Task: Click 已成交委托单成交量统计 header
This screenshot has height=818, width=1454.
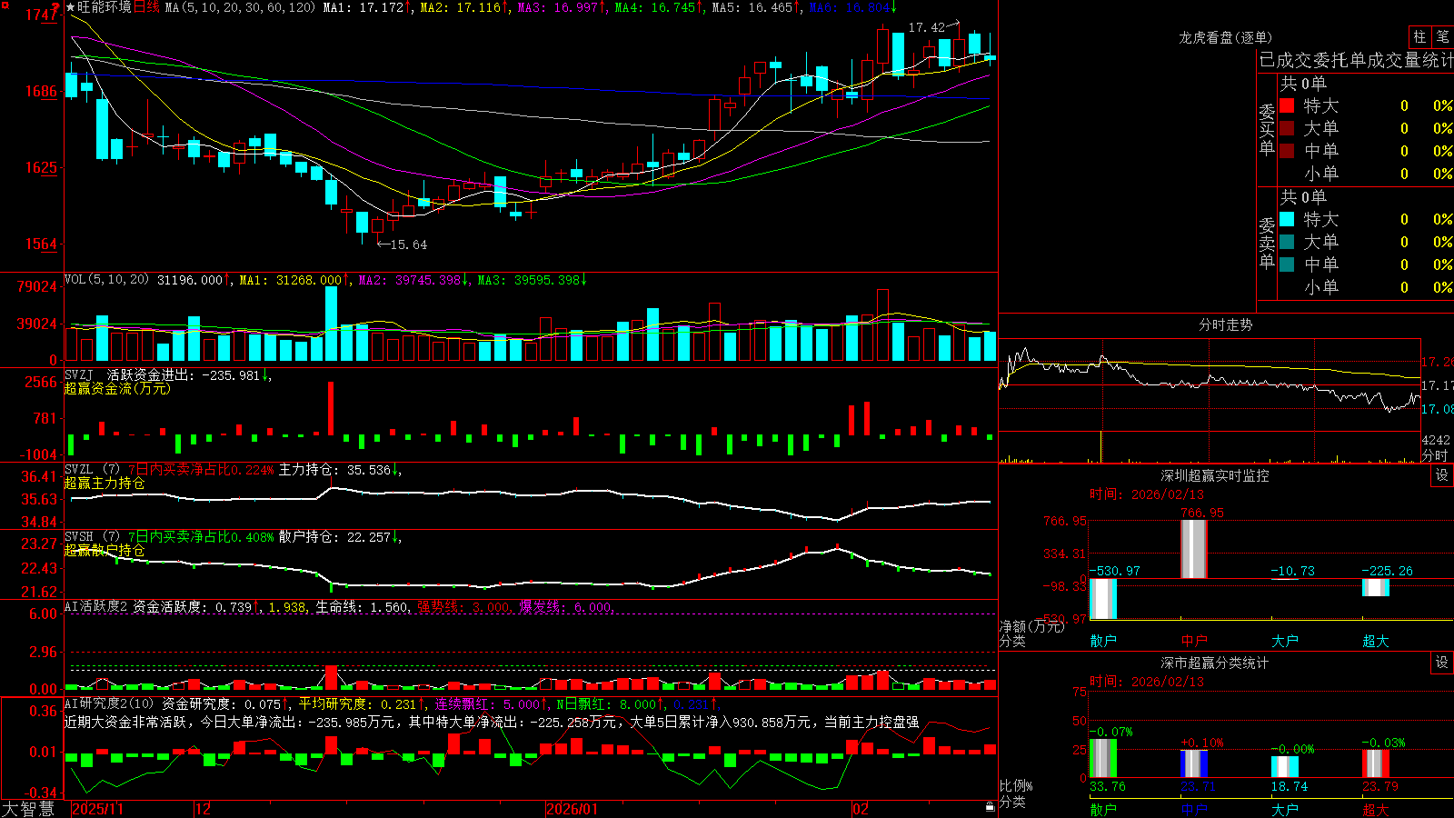Action: 1356,60
